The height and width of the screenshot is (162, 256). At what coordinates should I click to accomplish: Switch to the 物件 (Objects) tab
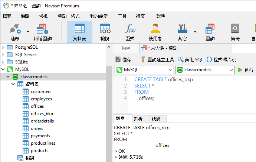pos(126,48)
